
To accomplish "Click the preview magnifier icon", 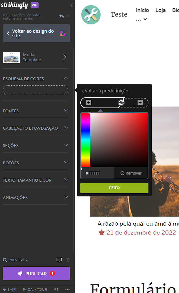I will point(5,260).
